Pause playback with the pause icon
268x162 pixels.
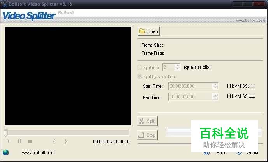[19, 141]
